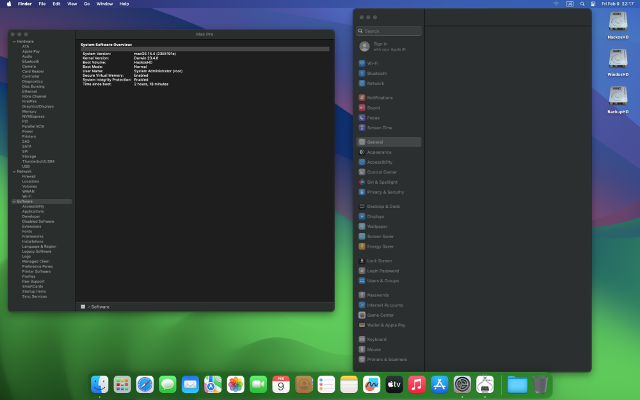Click the Search field in System Settings
640x400 pixels.
[388, 31]
